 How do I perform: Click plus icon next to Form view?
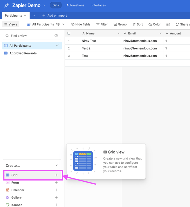tap(56, 183)
